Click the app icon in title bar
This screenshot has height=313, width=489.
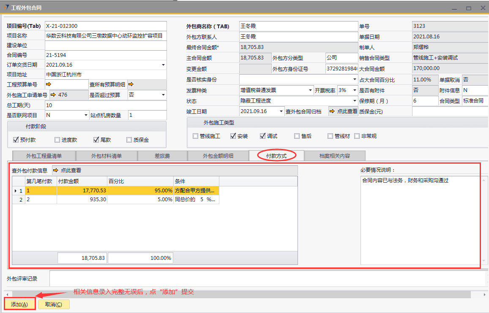click(6, 8)
